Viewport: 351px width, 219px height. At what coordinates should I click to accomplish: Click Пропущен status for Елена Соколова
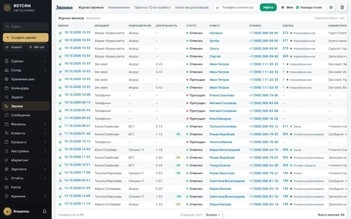[196, 95]
